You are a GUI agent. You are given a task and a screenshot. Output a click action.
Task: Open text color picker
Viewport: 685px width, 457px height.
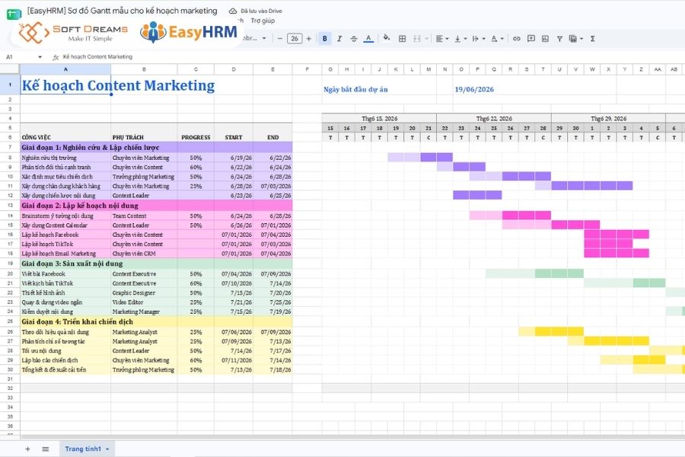point(368,39)
